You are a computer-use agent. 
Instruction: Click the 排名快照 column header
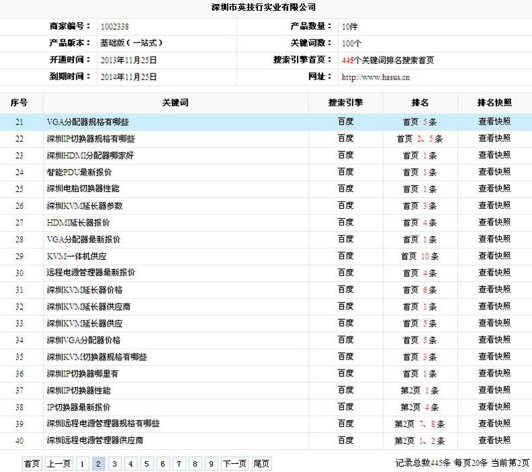495,102
